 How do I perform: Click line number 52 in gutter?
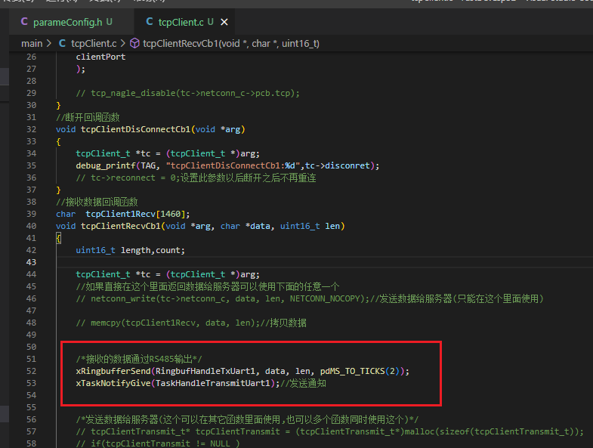pyautogui.click(x=32, y=371)
